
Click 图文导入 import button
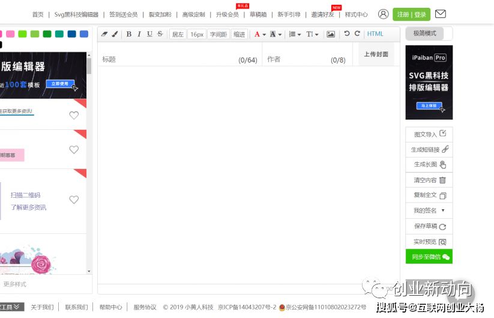coord(429,134)
